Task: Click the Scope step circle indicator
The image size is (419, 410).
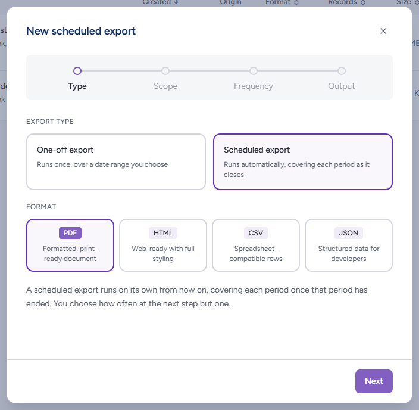Action: pos(165,71)
